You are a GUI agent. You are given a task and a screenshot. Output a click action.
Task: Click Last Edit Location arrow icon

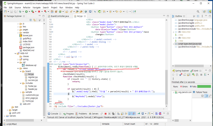117,12
